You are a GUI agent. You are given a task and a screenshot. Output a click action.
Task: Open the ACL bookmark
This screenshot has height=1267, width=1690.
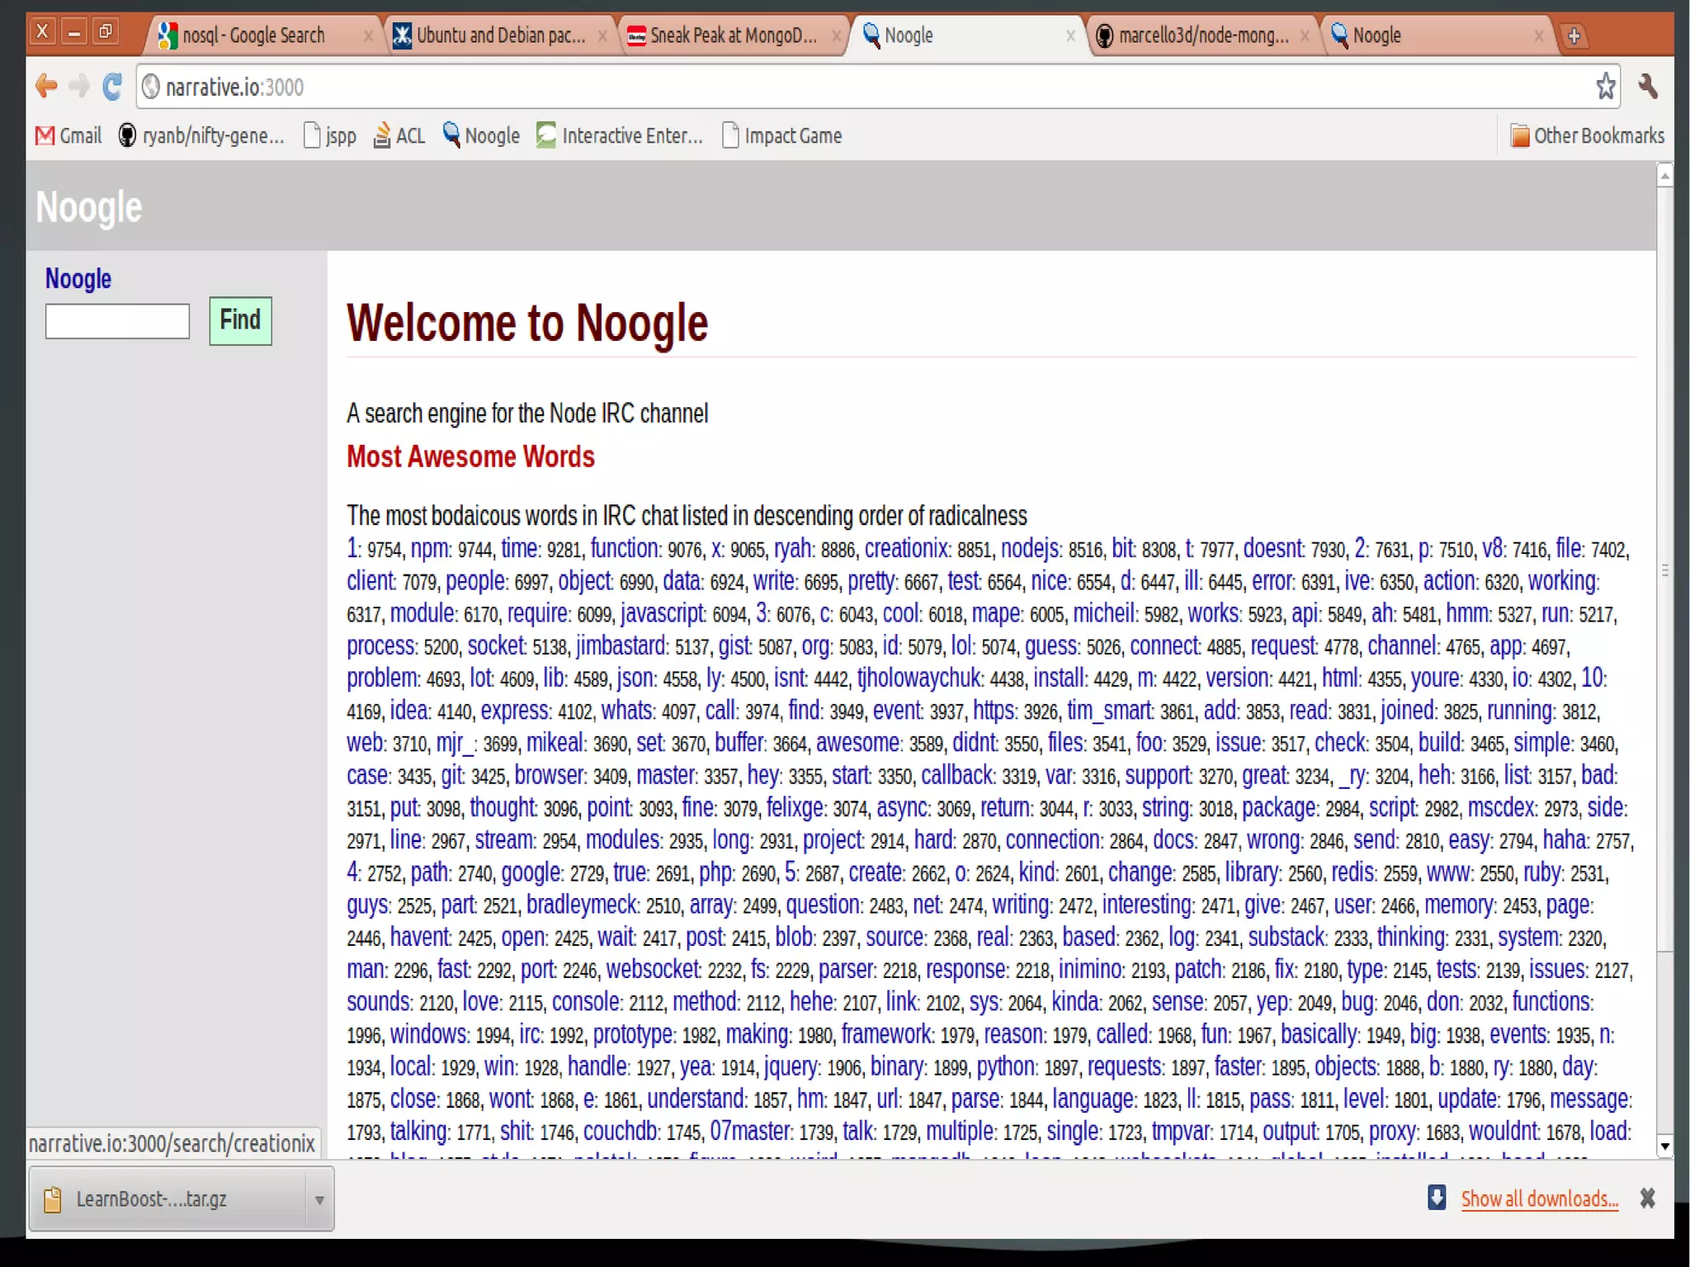[x=399, y=135]
